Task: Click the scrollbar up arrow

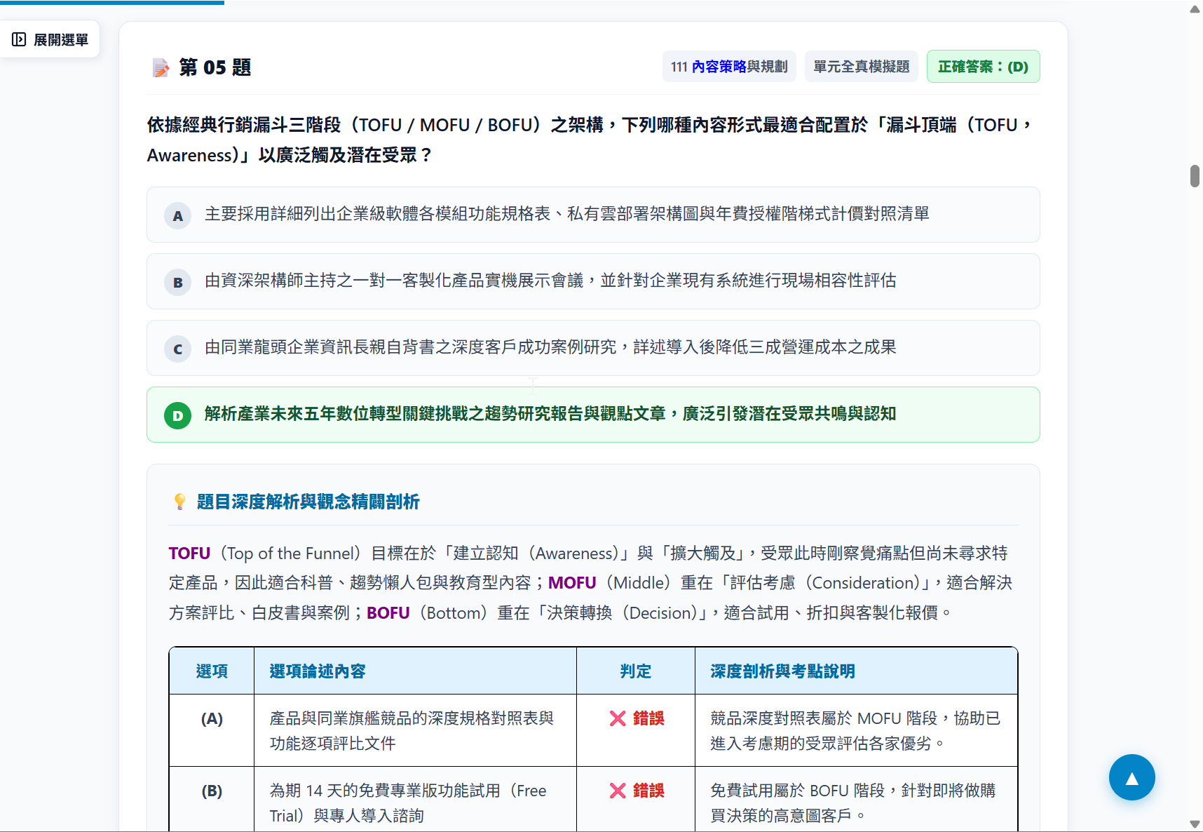Action: 1195,9
